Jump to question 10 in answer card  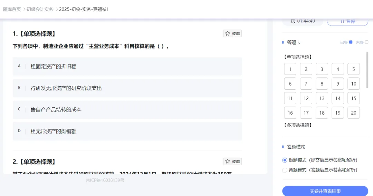point(354,84)
